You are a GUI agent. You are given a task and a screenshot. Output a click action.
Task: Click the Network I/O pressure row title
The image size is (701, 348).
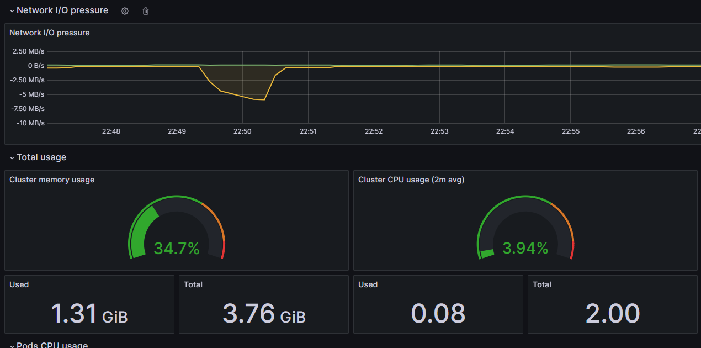click(62, 10)
